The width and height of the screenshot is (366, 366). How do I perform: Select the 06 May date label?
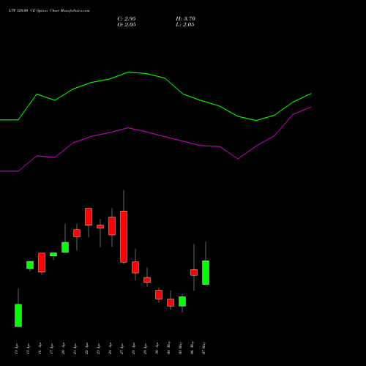coord(193,348)
